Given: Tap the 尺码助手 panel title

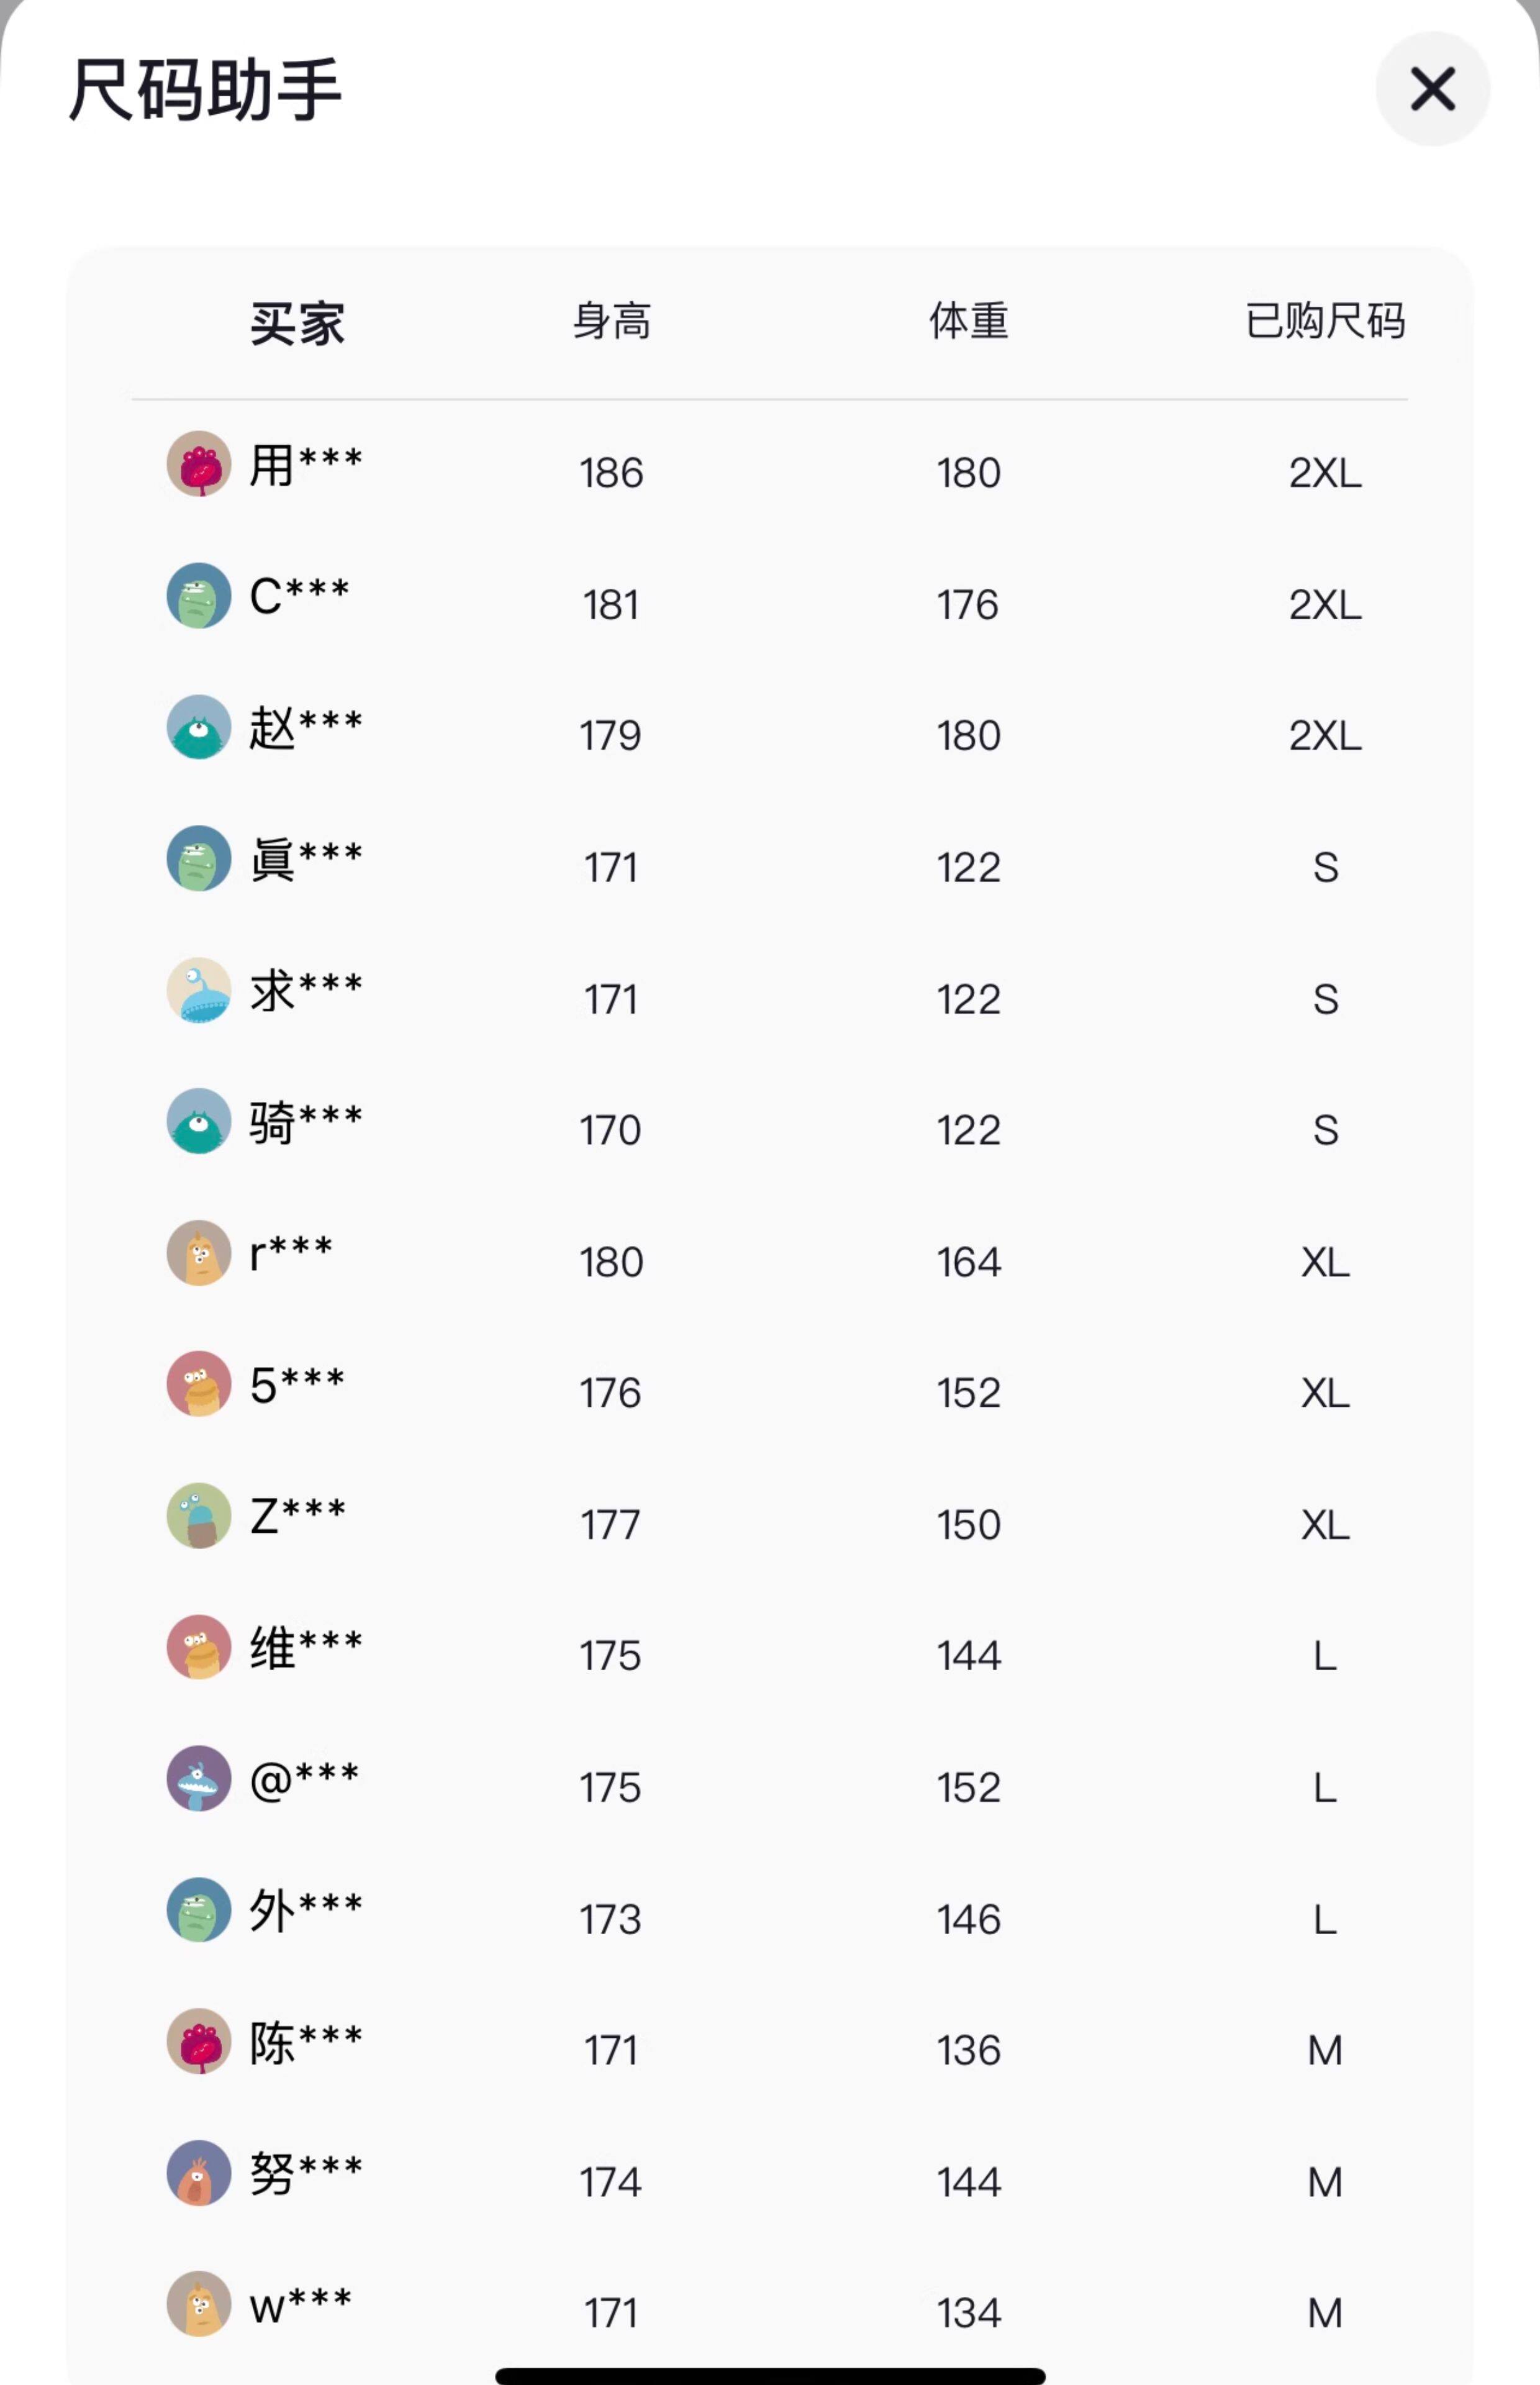Looking at the screenshot, I should coord(205,90).
